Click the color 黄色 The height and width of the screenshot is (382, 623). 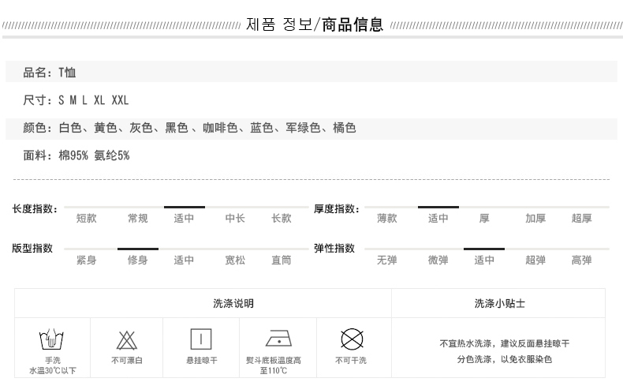click(x=106, y=128)
